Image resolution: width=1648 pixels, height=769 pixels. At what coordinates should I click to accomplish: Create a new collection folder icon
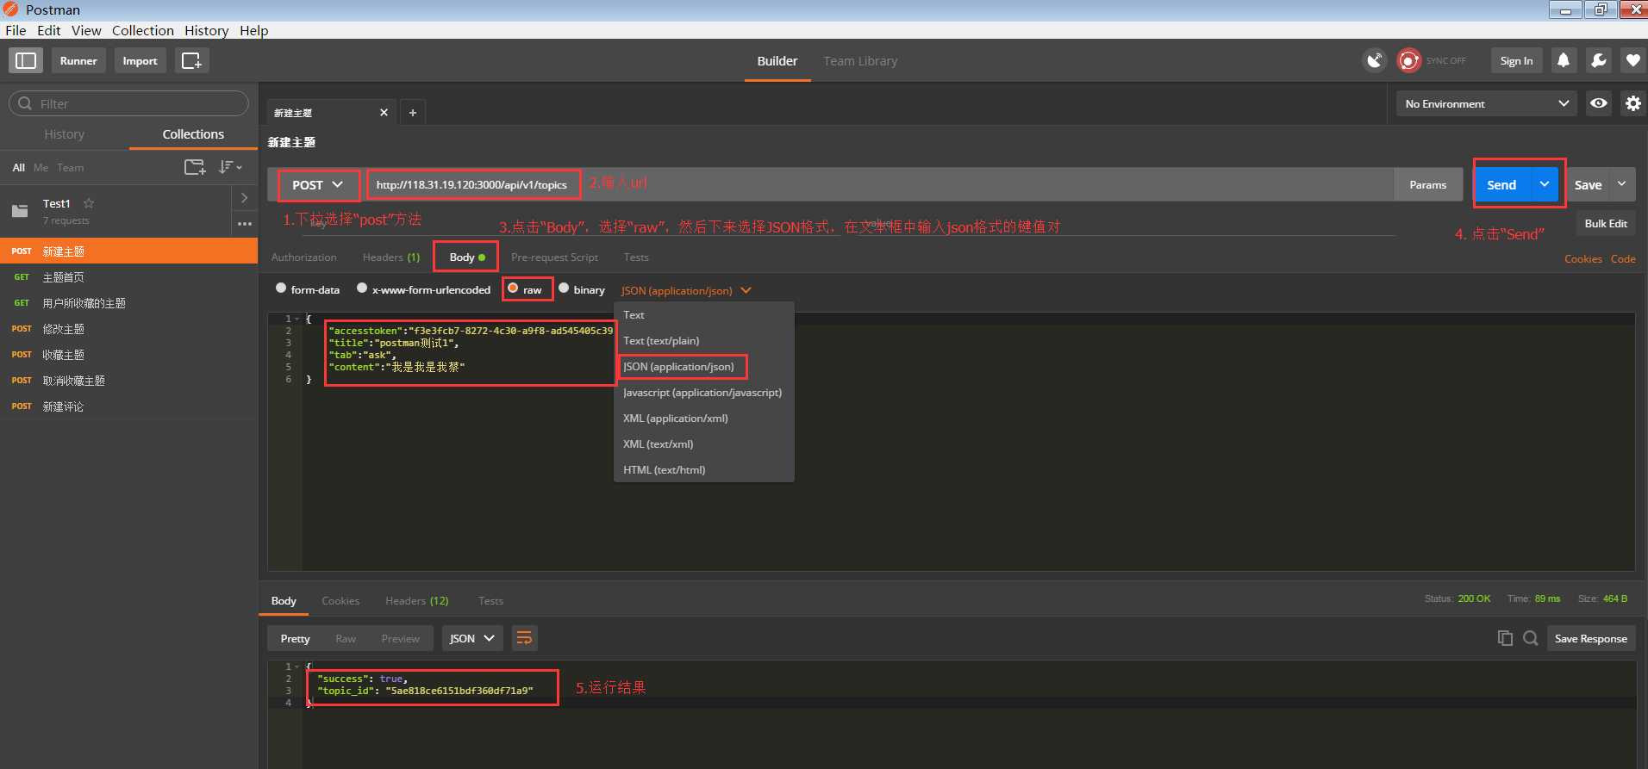coord(195,167)
